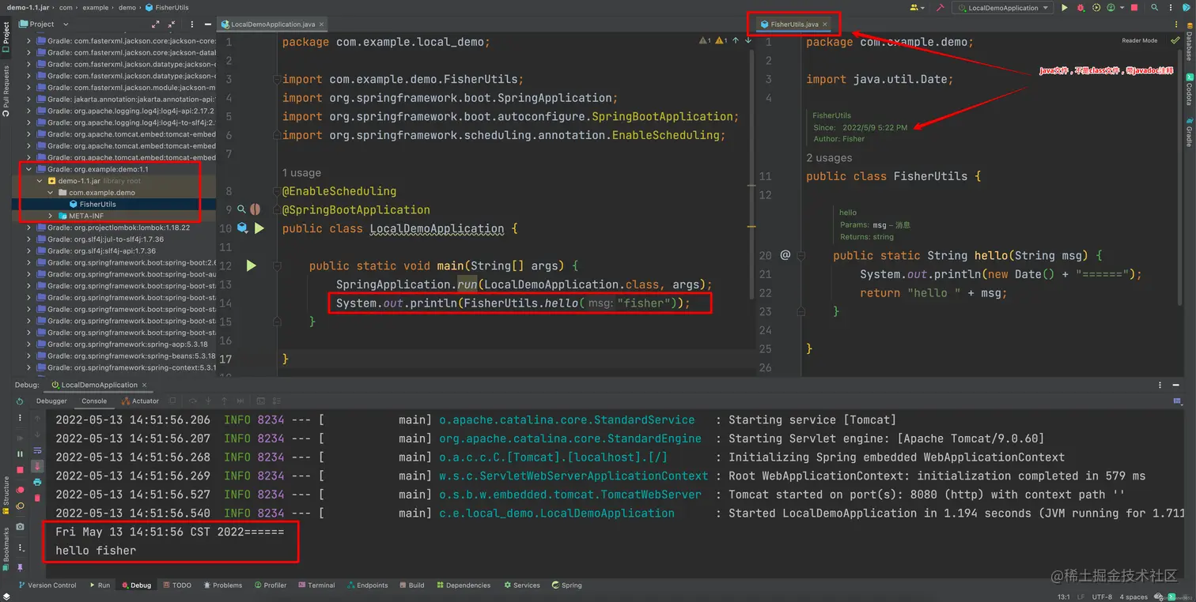Click the UTF-8 encoding in status bar
Image resolution: width=1196 pixels, height=602 pixels.
(x=1103, y=596)
